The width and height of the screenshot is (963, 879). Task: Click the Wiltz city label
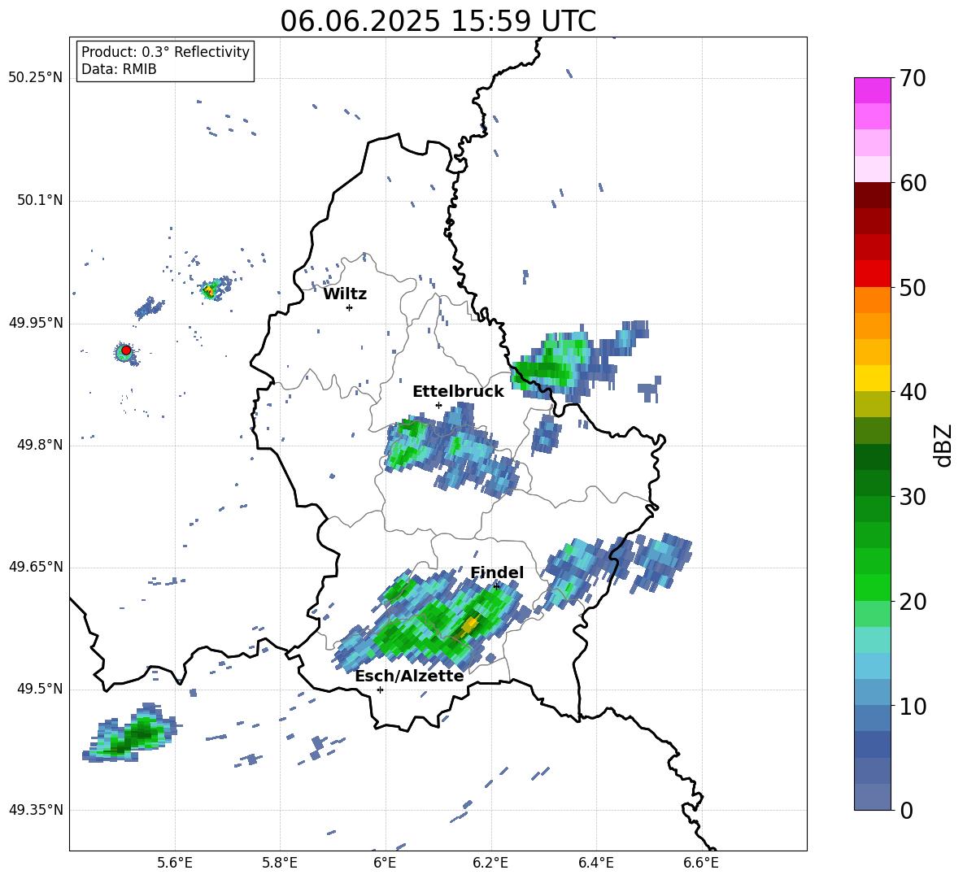point(345,294)
